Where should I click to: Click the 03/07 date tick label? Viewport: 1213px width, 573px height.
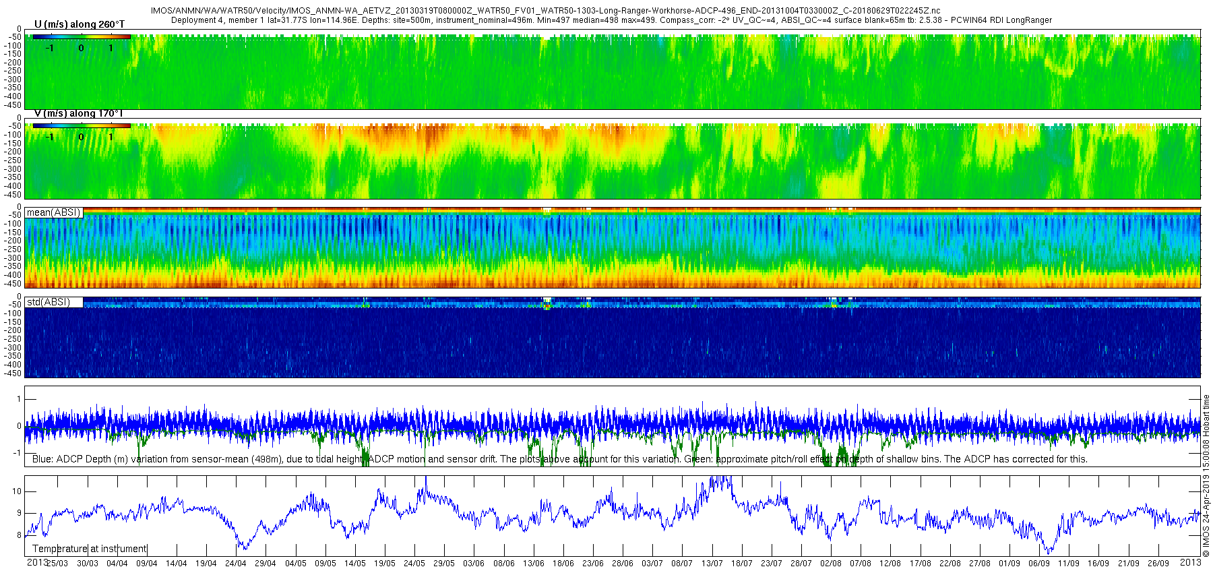point(652,564)
